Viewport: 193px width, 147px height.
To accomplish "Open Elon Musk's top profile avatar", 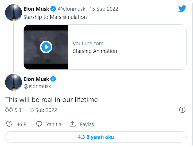I will click(14, 13).
